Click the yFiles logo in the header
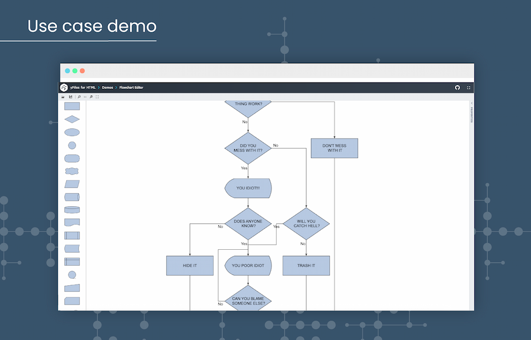The height and width of the screenshot is (340, 531). point(65,87)
